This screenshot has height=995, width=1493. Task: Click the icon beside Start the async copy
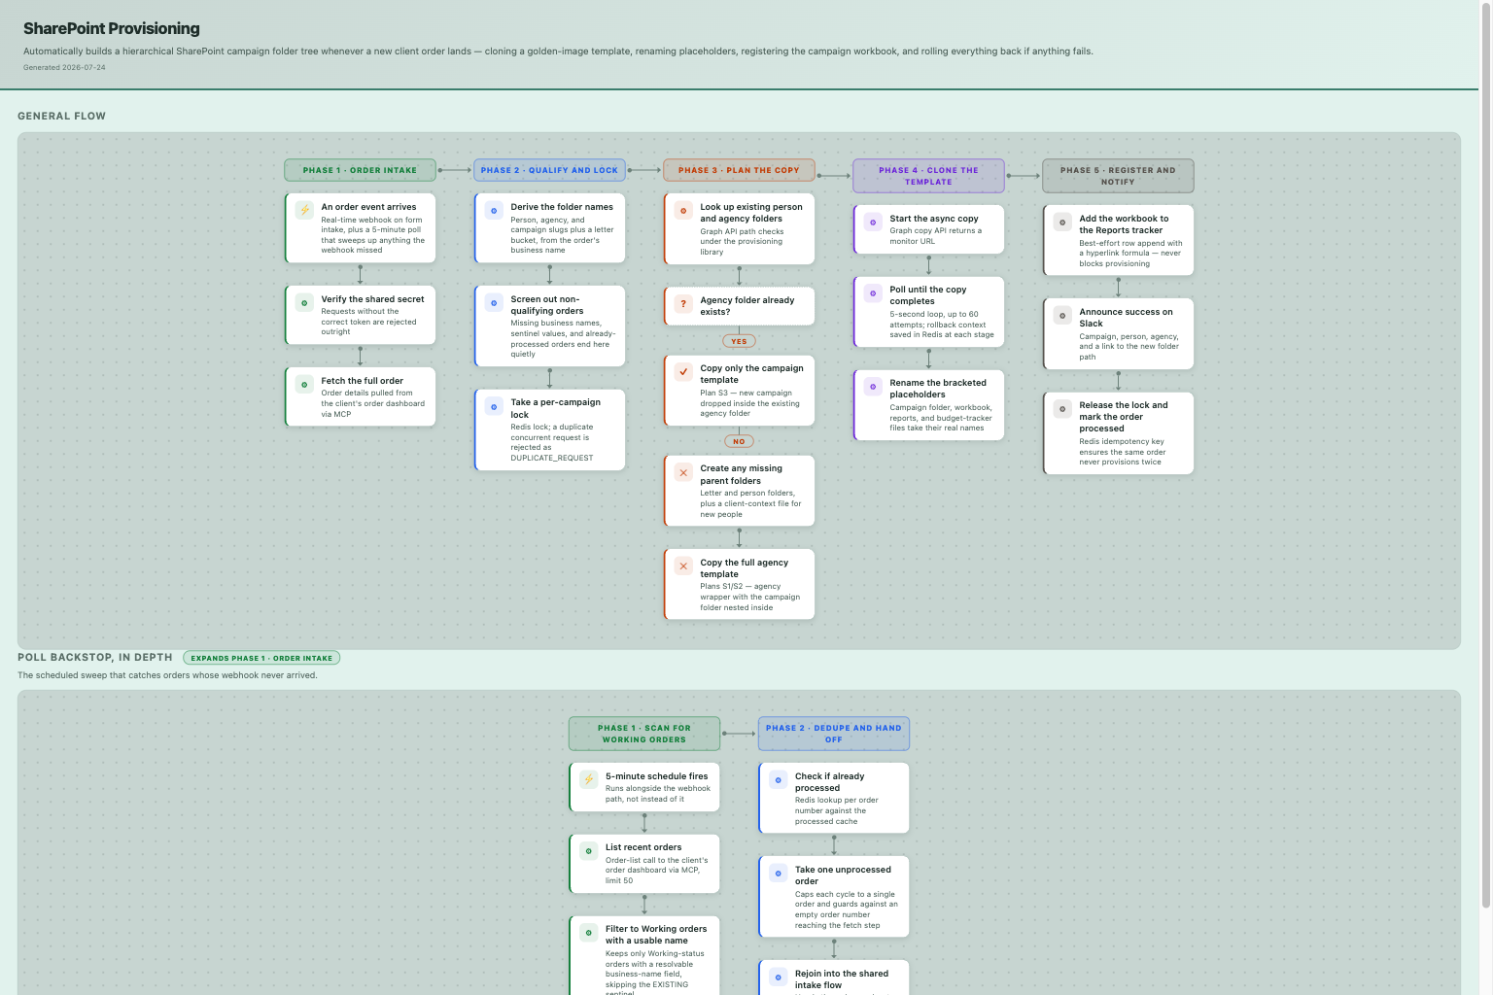point(873,222)
